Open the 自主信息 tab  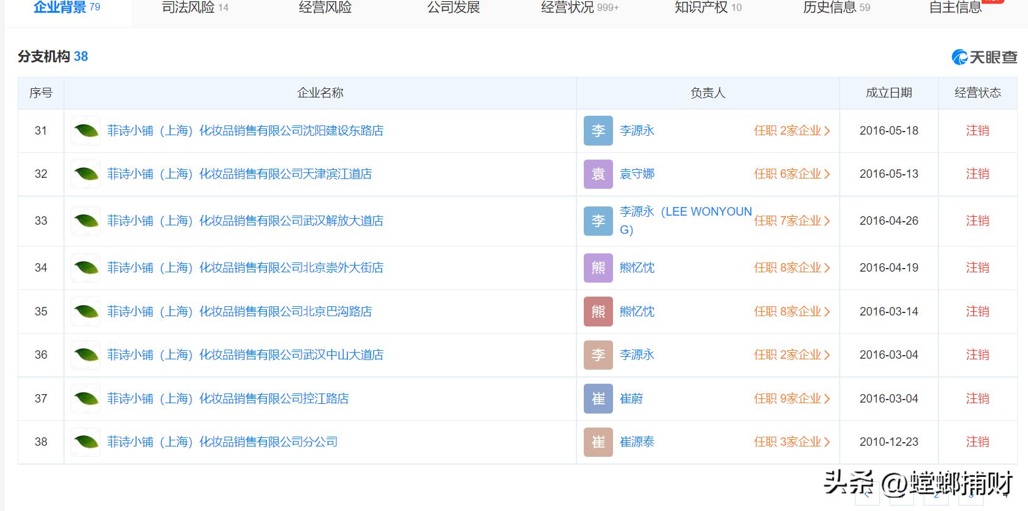click(955, 7)
